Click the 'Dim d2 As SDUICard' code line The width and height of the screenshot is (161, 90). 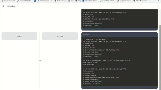pyautogui.click(x=104, y=13)
